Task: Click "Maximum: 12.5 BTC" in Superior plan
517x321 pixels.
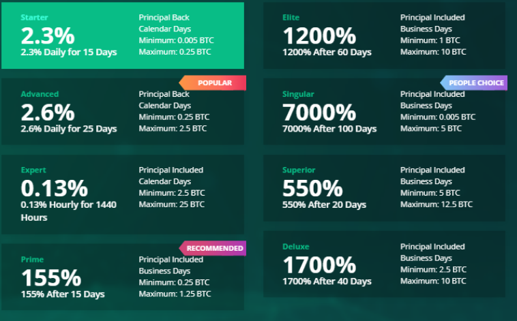Action: click(x=437, y=204)
